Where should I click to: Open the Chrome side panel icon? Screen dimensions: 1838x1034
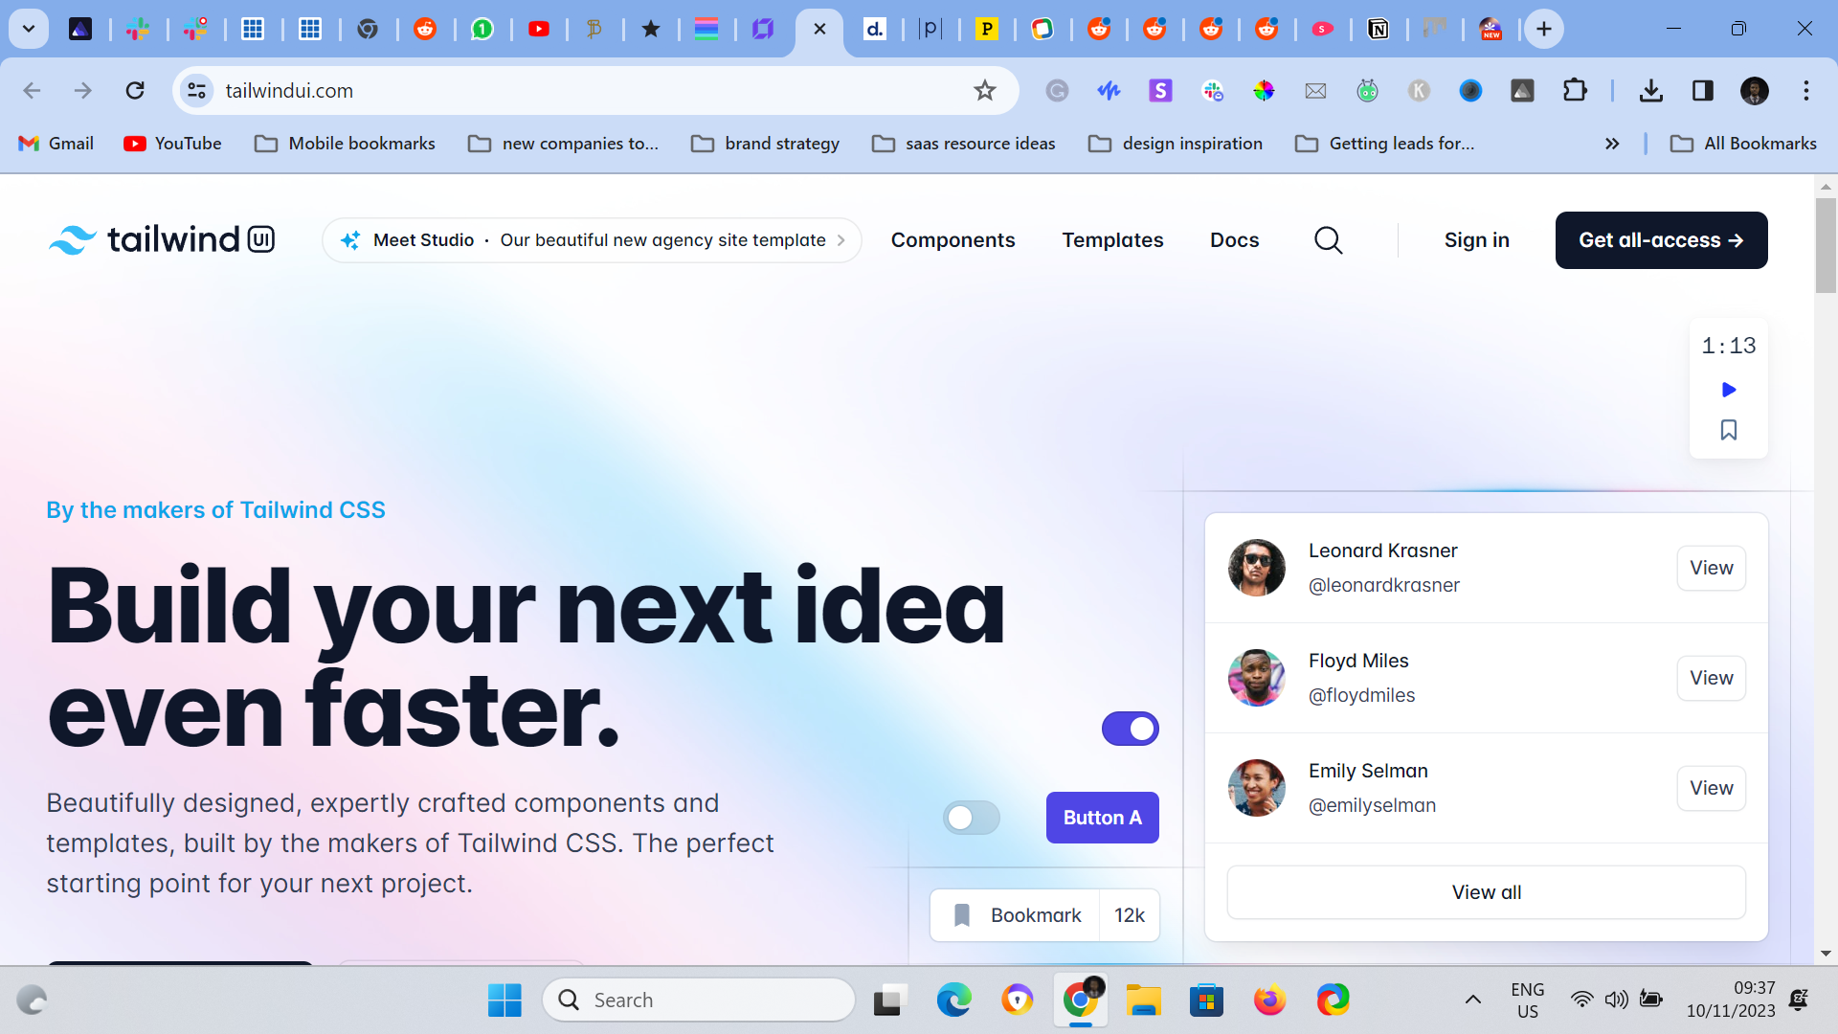(x=1702, y=91)
